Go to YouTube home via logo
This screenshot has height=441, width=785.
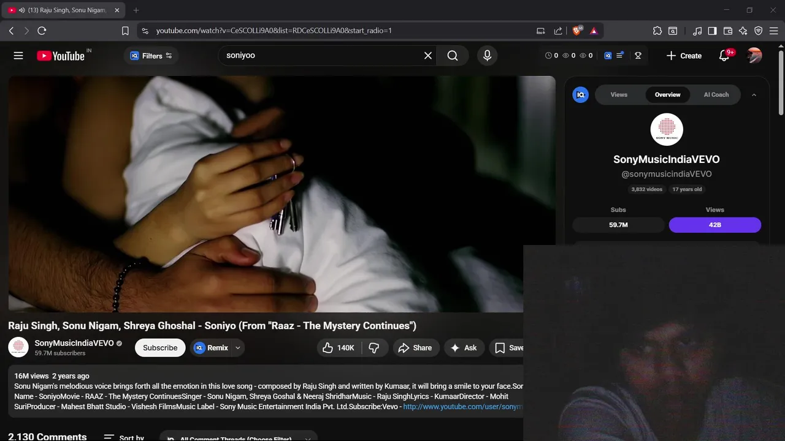(61, 56)
